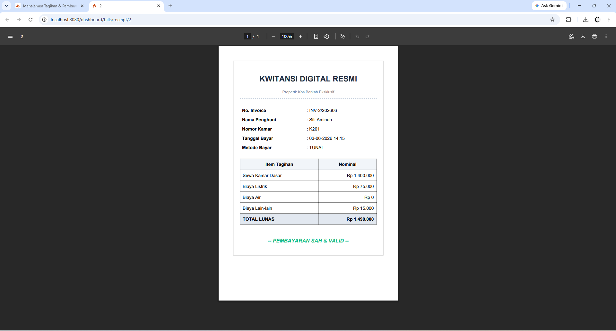Screen dimensions: 616x331
Task: Download the PDF receipt
Action: click(x=583, y=37)
